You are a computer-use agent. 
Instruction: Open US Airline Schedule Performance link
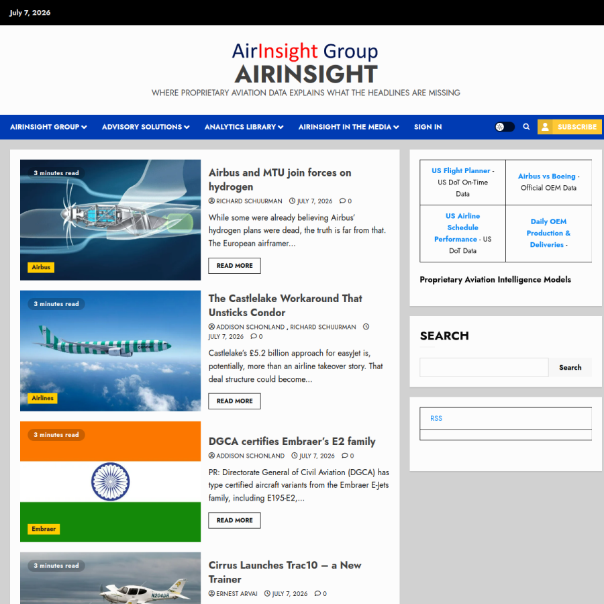coord(458,228)
